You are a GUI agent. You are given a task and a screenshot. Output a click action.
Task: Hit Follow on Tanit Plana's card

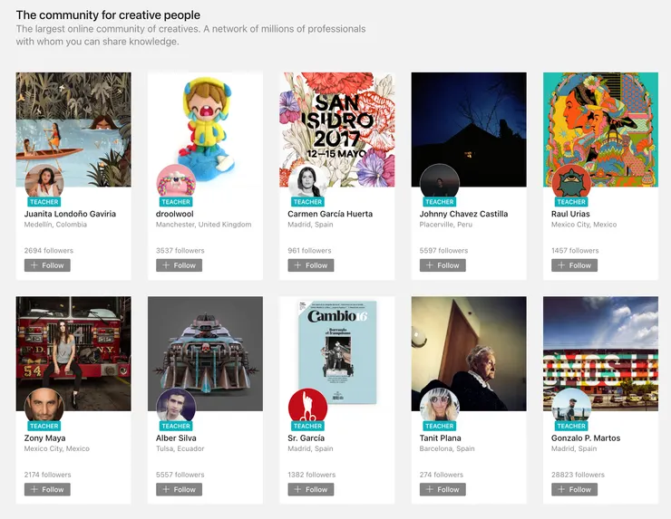point(442,489)
